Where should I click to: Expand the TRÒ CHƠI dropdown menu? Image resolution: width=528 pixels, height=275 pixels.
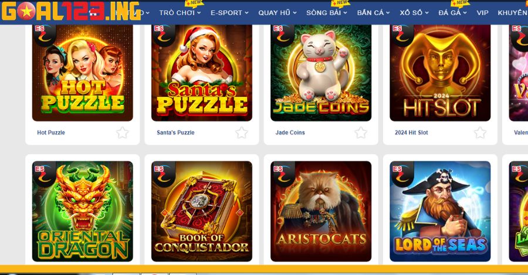(x=180, y=13)
